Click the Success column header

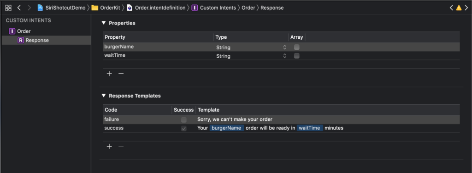tap(183, 110)
